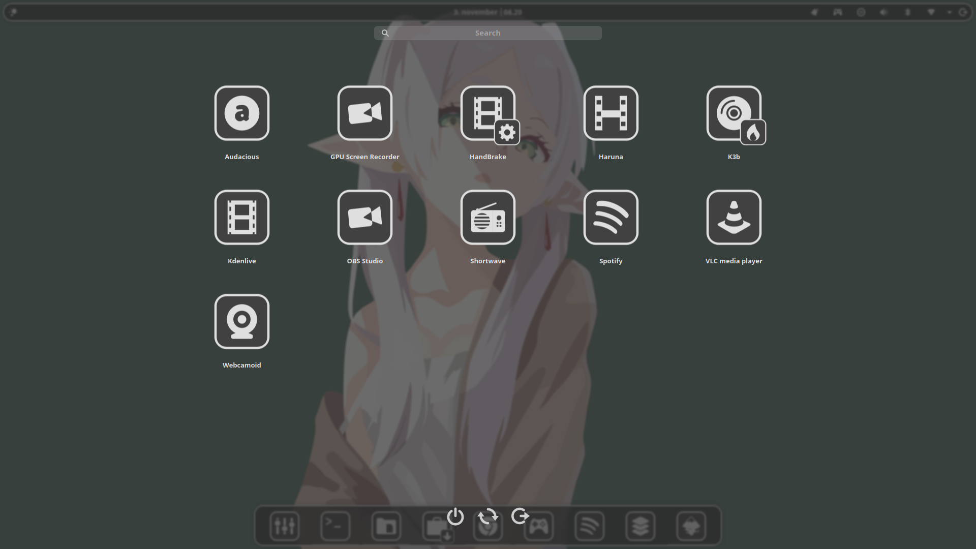Viewport: 976px width, 549px height.
Task: Open VLC media player
Action: click(734, 217)
